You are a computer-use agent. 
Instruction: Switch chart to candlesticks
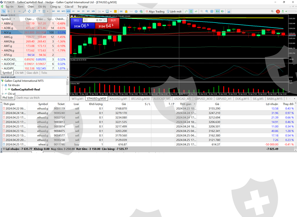pyautogui.click(x=191, y=11)
